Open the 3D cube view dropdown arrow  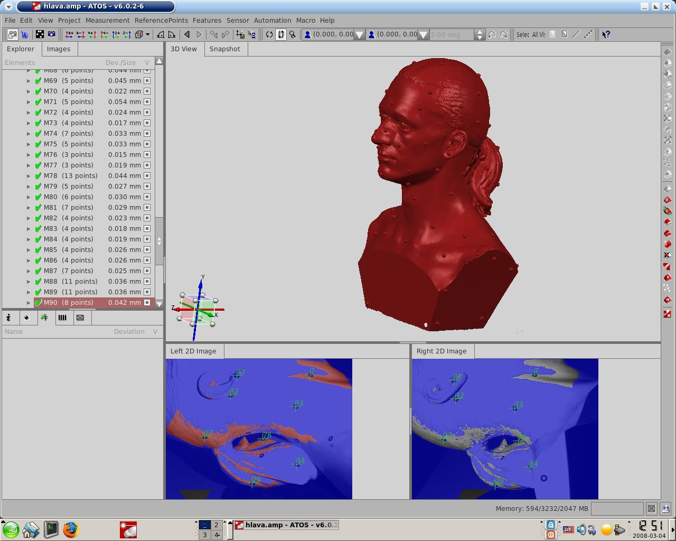147,34
